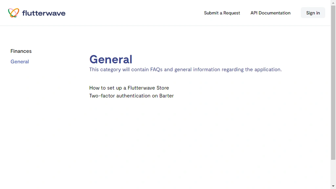Go to API Documentation

[x=270, y=13]
